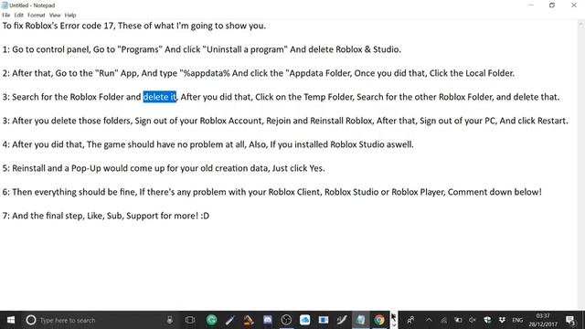Click in line "1: Go to control panel"

201,49
